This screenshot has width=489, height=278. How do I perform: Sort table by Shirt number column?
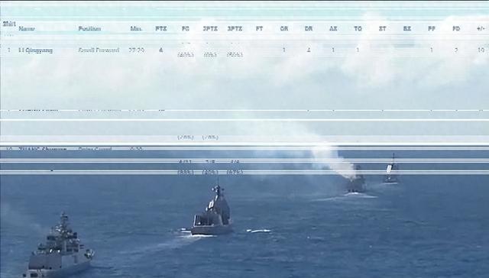coord(8,24)
